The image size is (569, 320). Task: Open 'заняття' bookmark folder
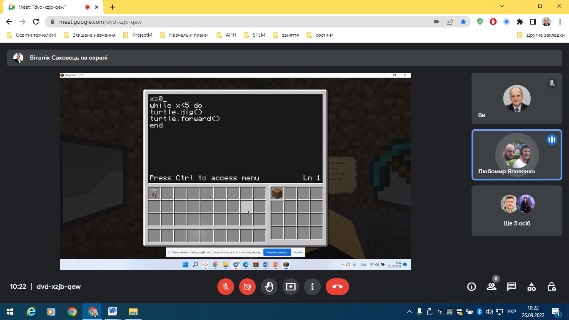(286, 35)
